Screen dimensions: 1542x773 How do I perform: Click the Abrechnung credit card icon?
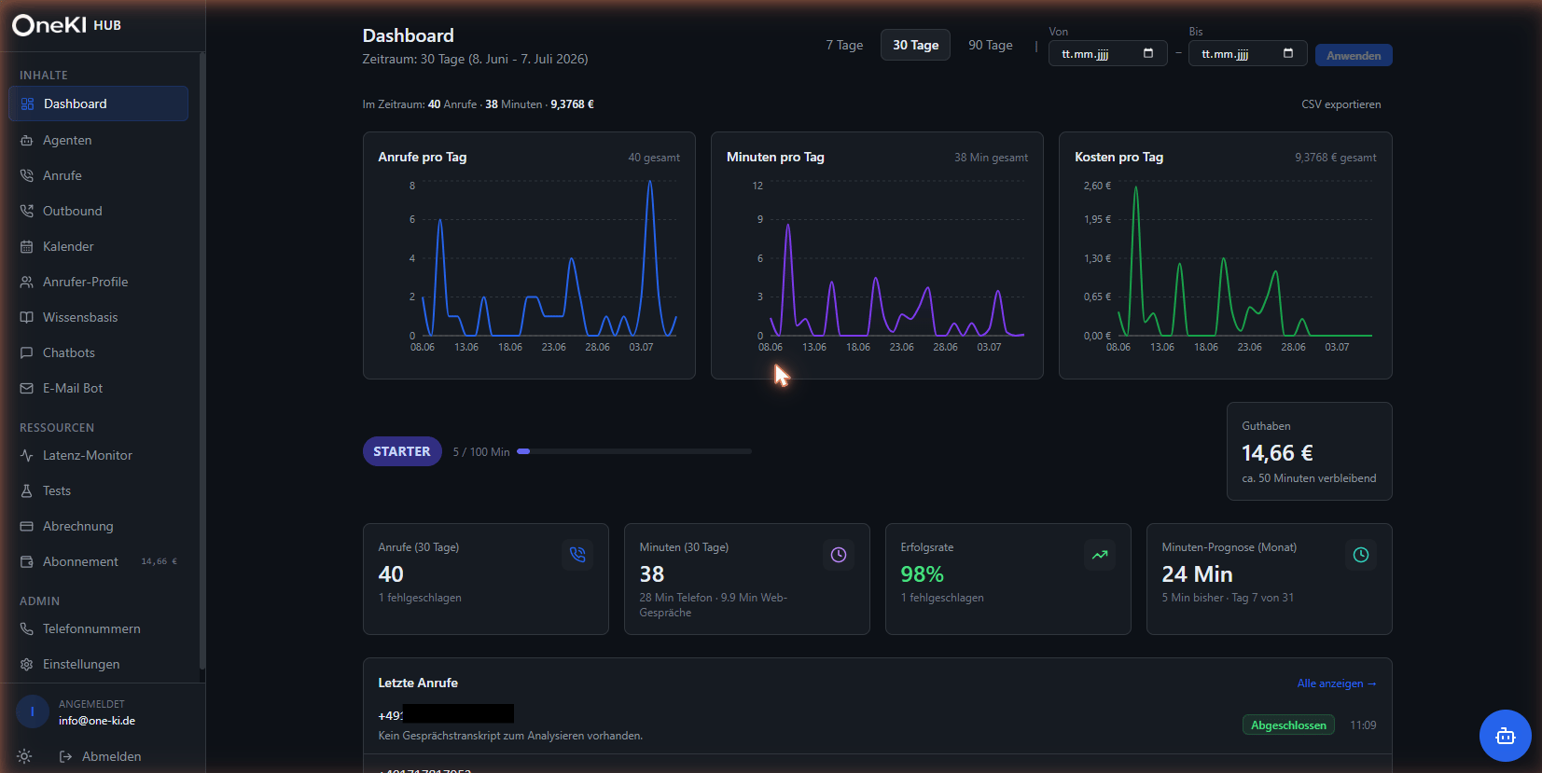27,526
